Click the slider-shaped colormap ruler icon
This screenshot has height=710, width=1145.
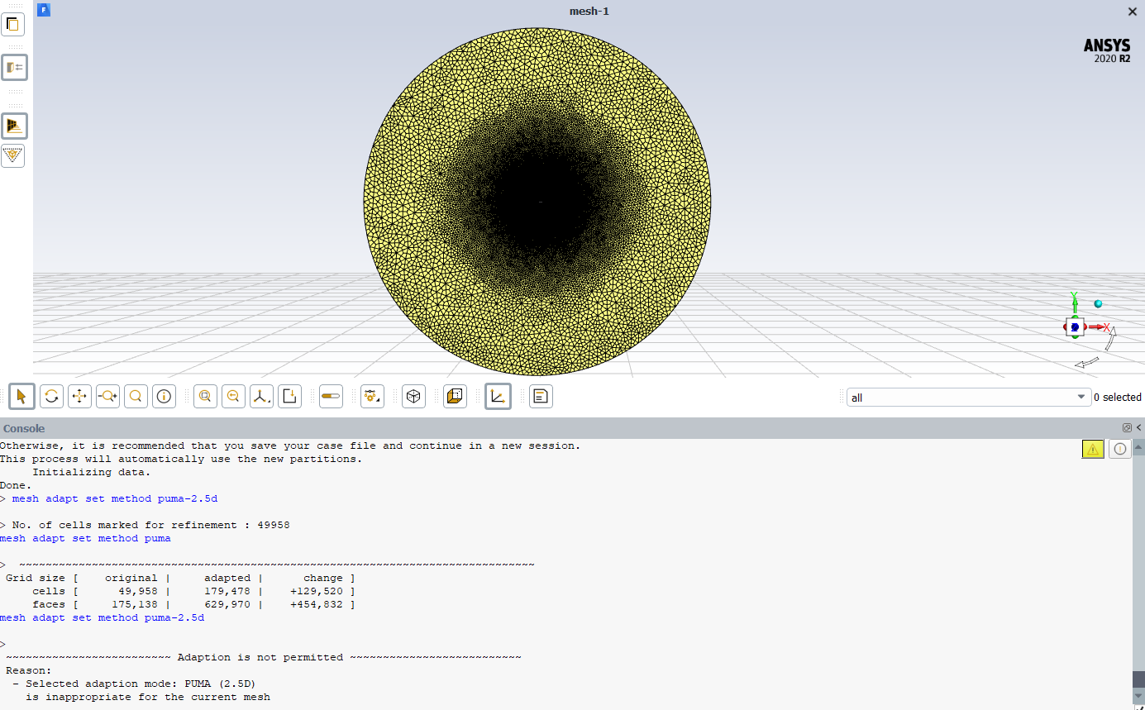(331, 397)
